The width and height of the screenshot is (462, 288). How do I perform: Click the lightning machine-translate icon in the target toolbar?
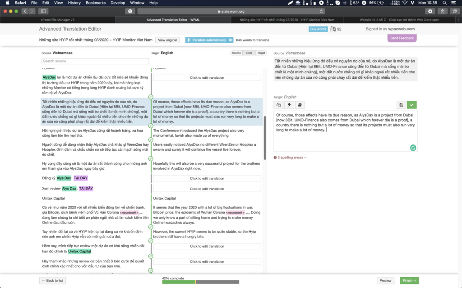(x=289, y=105)
